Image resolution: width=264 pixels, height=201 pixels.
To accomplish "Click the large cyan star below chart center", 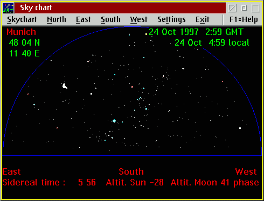I will 114,121.
